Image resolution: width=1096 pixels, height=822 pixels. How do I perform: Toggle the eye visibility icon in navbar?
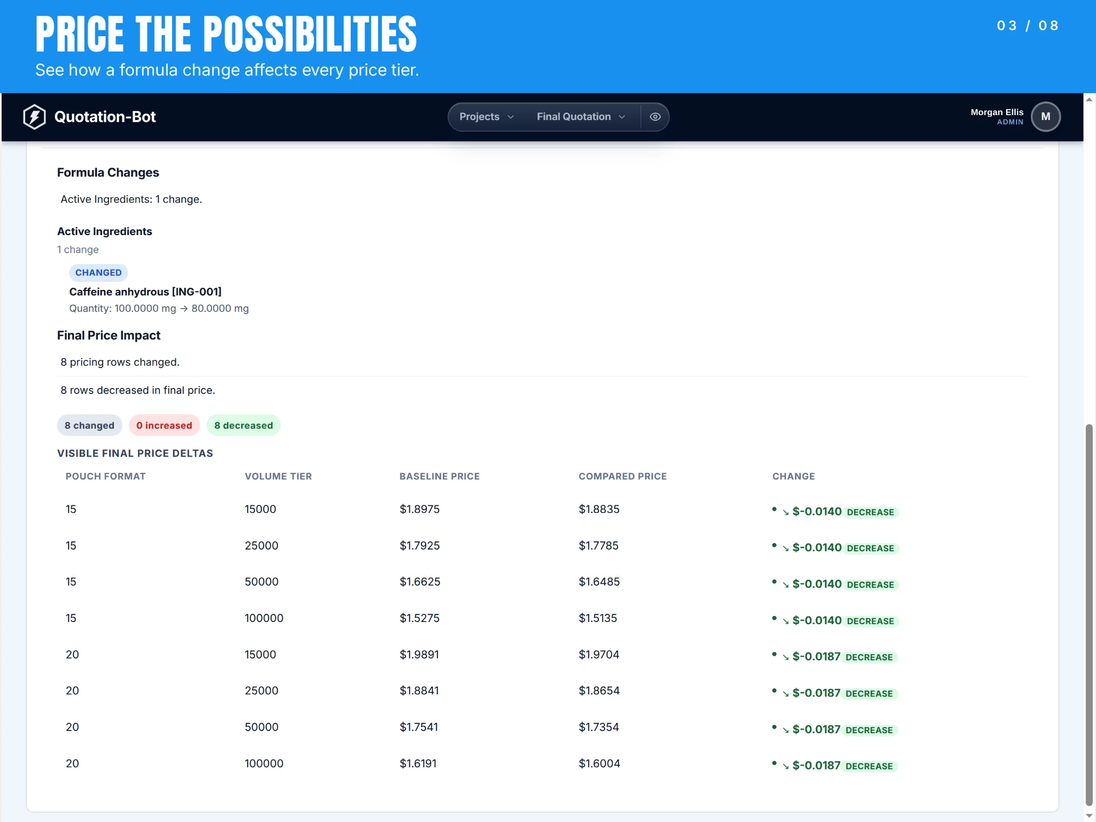(x=655, y=117)
